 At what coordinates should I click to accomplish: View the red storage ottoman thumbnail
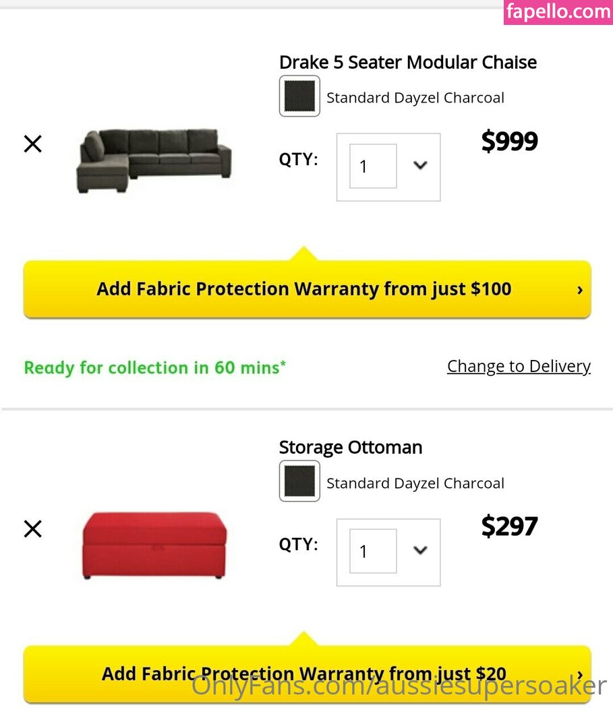(154, 545)
